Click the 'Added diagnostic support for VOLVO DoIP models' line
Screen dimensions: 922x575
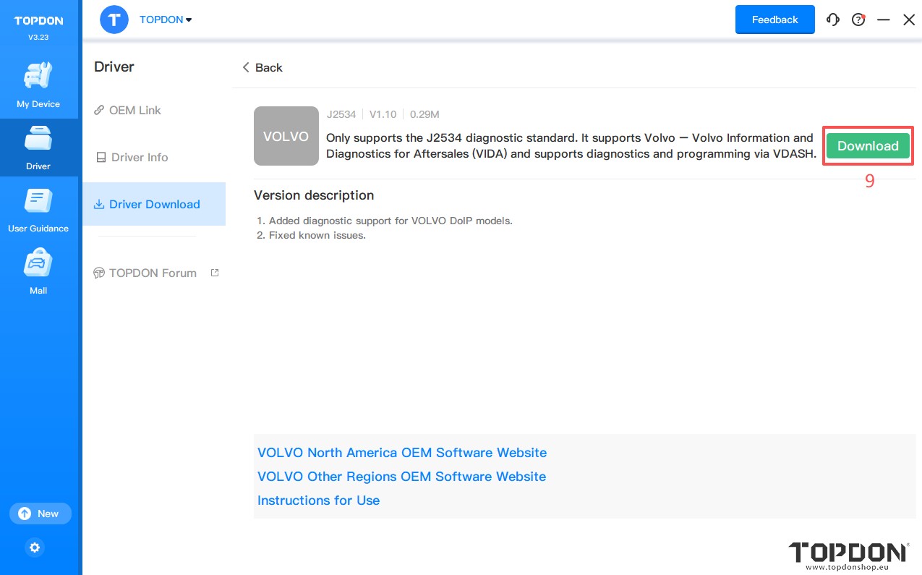[x=390, y=221]
